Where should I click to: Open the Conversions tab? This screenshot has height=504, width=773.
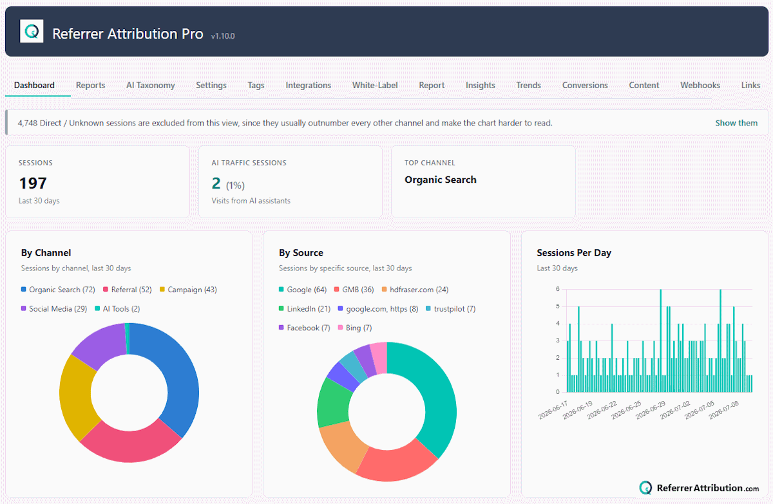tap(585, 85)
